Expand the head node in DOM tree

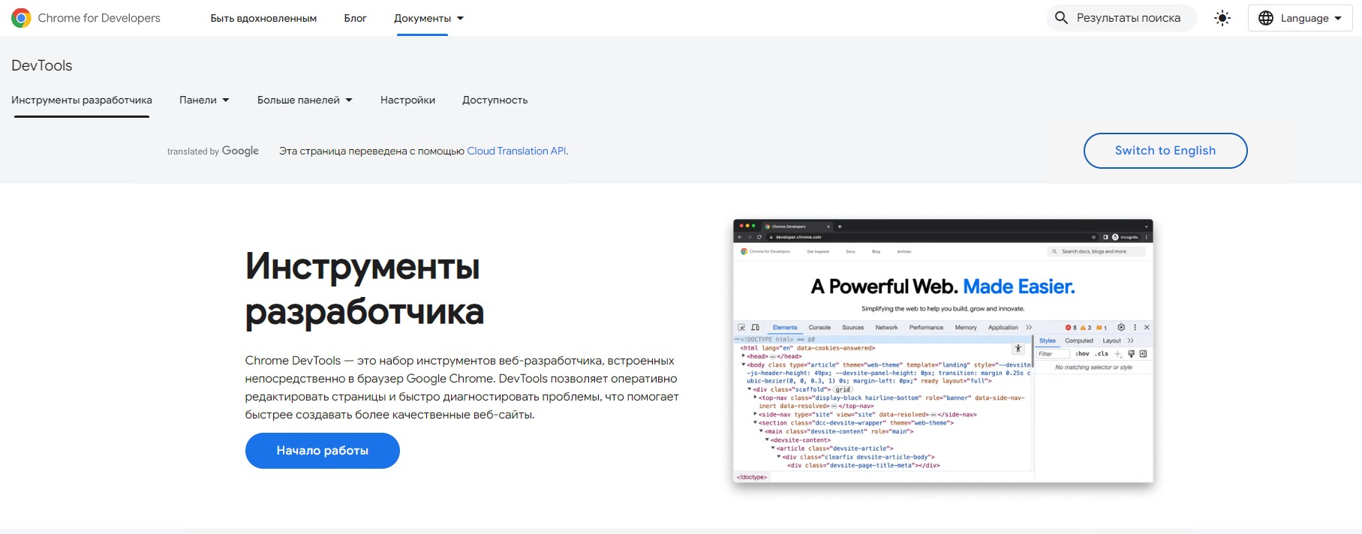tap(744, 356)
